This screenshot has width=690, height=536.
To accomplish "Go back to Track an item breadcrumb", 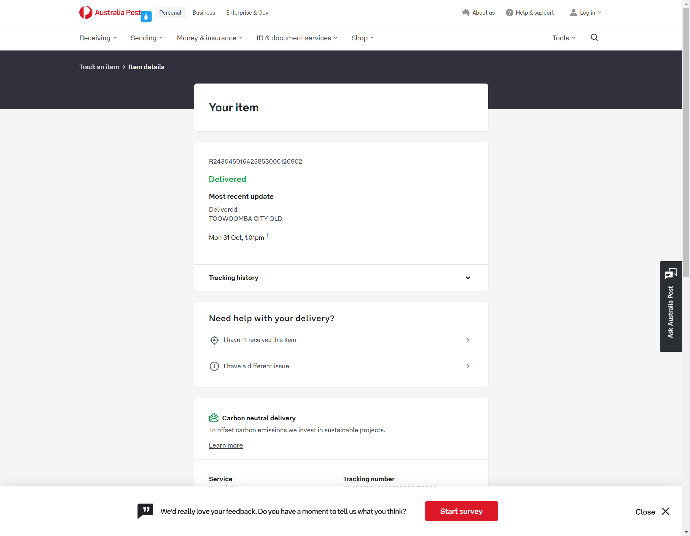I will point(99,67).
